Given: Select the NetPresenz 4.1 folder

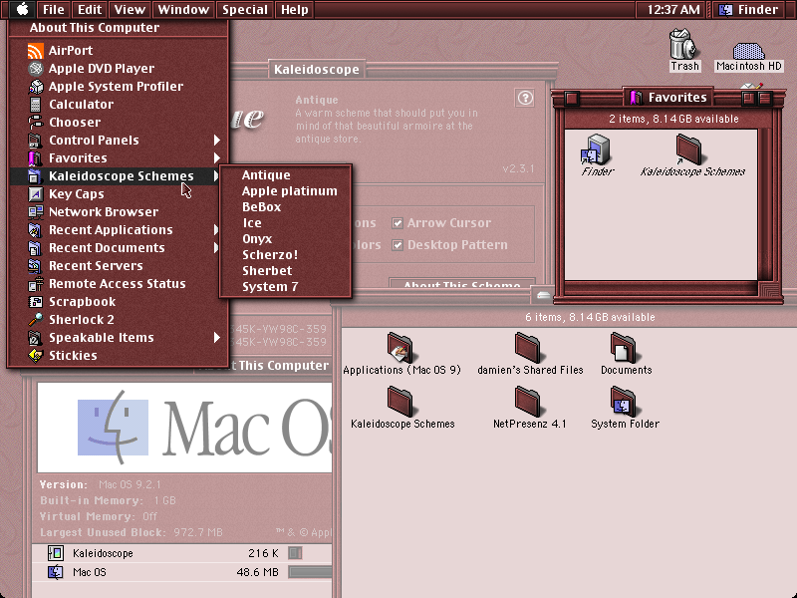Looking at the screenshot, I should point(528,401).
